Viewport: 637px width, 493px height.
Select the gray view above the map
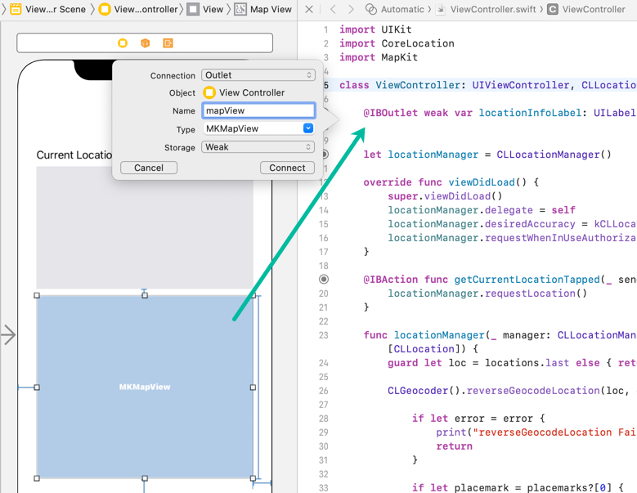click(x=145, y=227)
